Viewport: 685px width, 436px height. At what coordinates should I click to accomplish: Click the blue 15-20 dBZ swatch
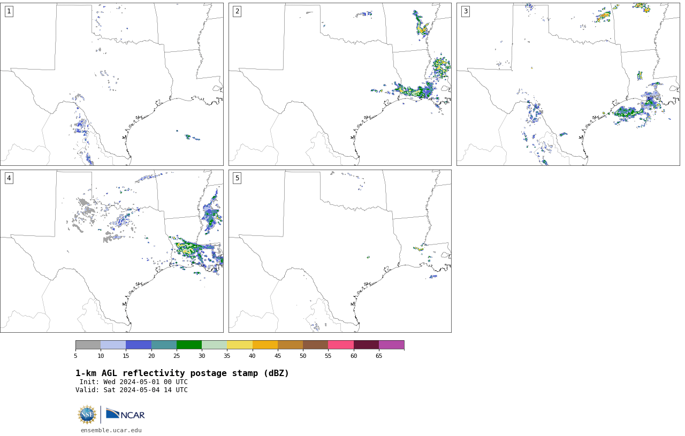coord(139,345)
